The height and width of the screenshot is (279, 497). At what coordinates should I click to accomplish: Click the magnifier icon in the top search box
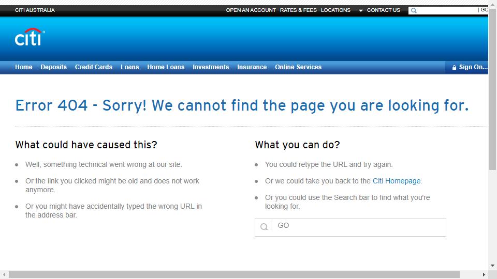click(414, 10)
